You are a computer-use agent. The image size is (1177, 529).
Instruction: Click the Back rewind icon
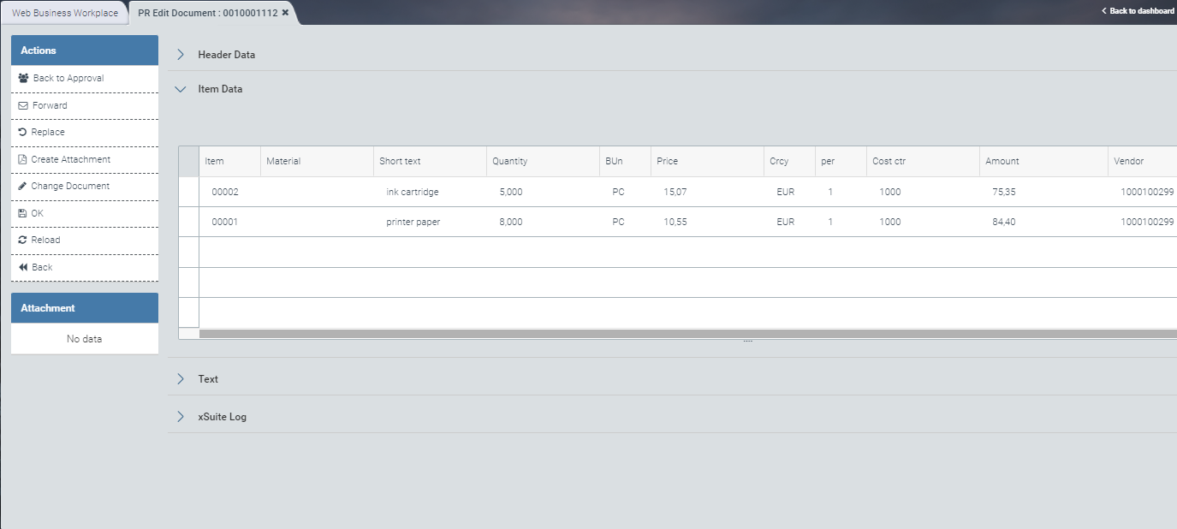[x=23, y=267]
